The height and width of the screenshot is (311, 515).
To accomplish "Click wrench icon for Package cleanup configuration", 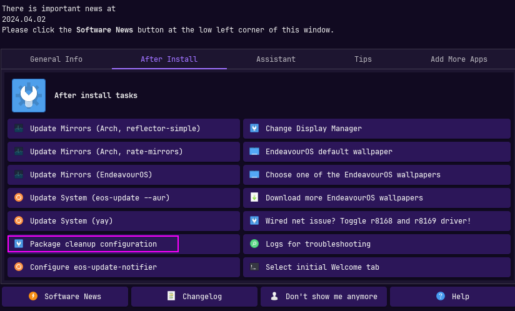I will 19,244.
